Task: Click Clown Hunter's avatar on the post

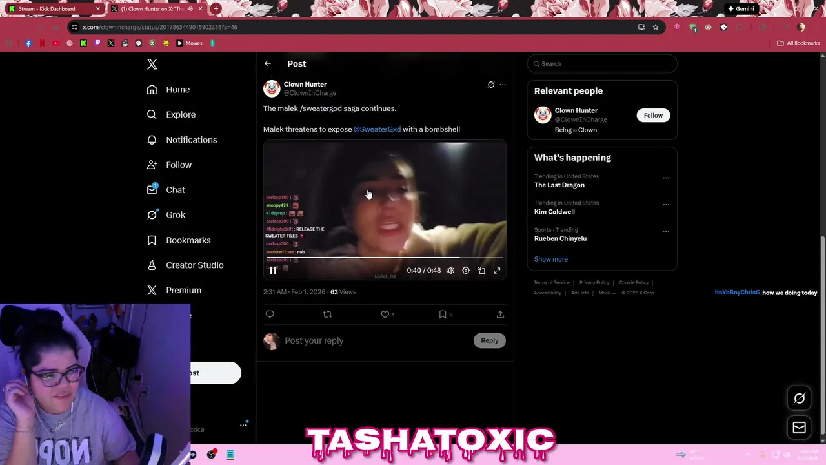Action: click(x=272, y=88)
